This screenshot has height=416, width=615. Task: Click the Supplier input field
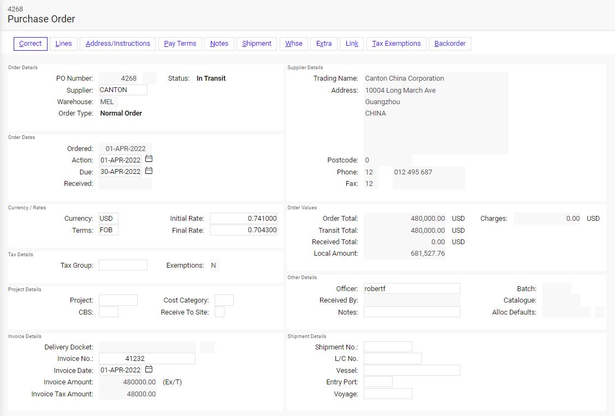point(122,90)
